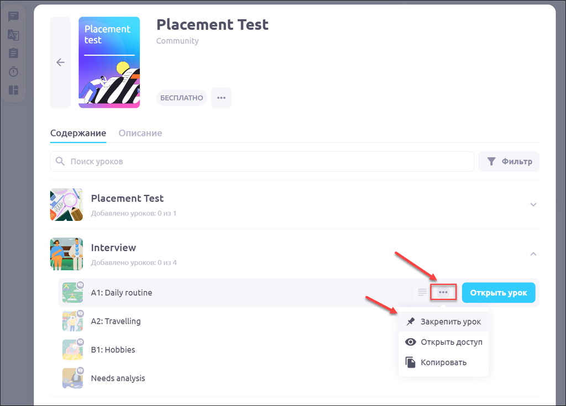Choose Закрепить урок in the menu
Image resolution: width=566 pixels, height=406 pixels.
click(450, 321)
